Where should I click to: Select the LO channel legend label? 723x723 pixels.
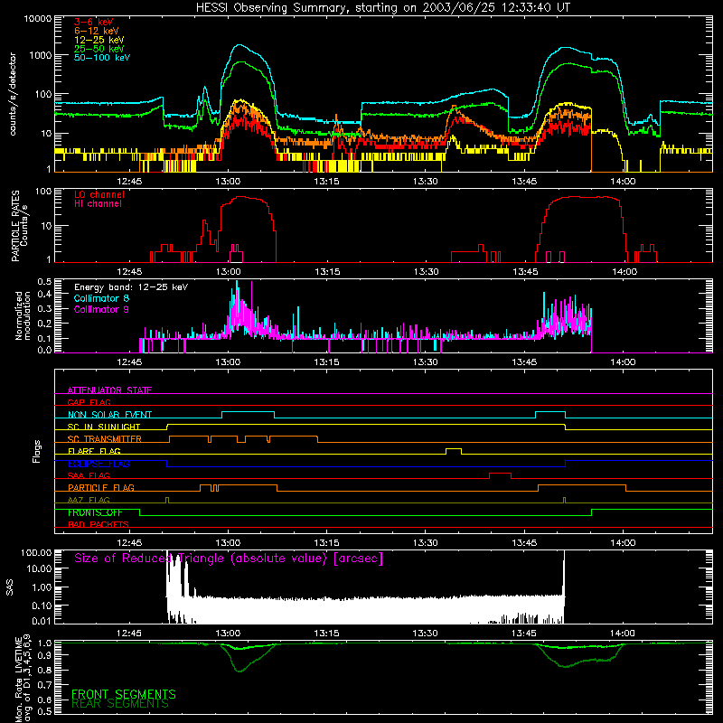coord(99,194)
